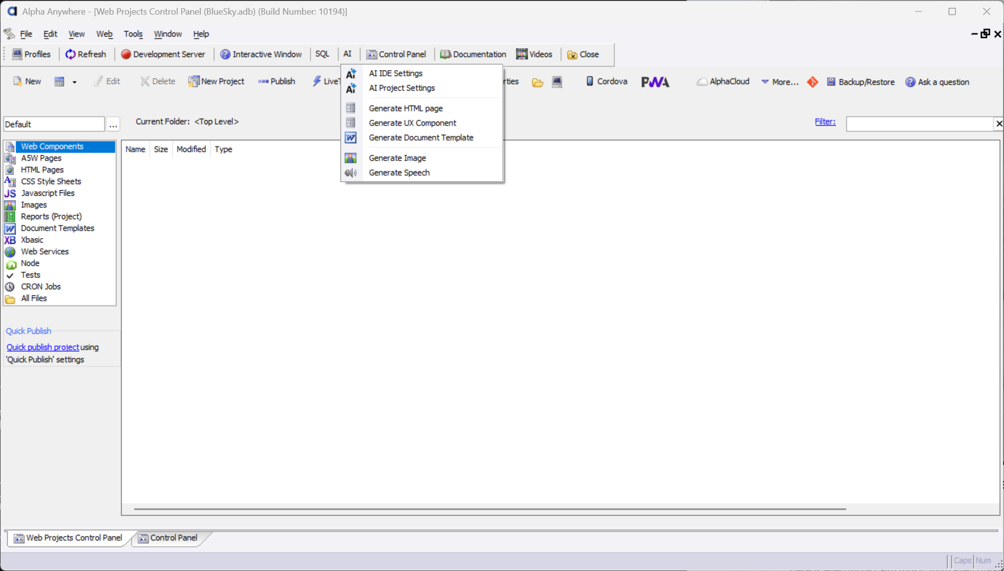Screen dimensions: 1004x571
Task: Click the Close toolbar button
Action: 583,54
